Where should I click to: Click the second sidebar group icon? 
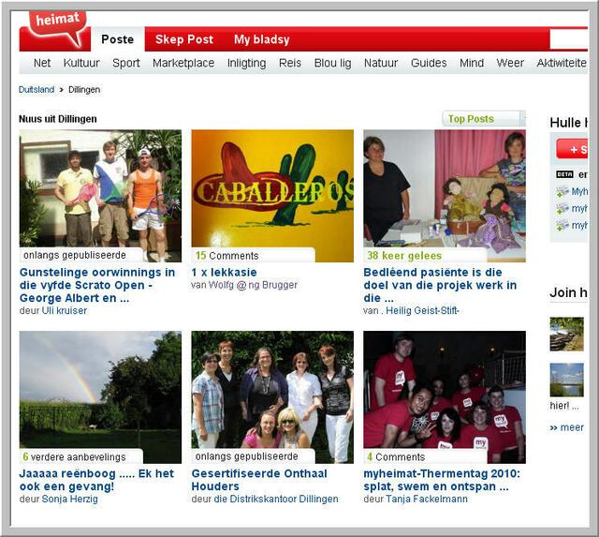(562, 208)
